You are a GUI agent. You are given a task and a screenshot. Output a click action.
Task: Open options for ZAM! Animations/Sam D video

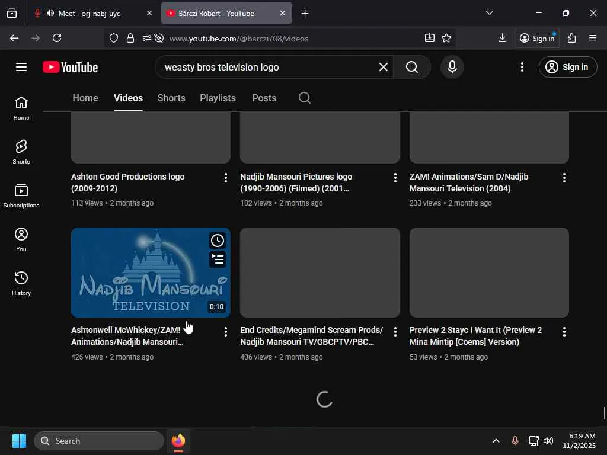pyautogui.click(x=564, y=178)
